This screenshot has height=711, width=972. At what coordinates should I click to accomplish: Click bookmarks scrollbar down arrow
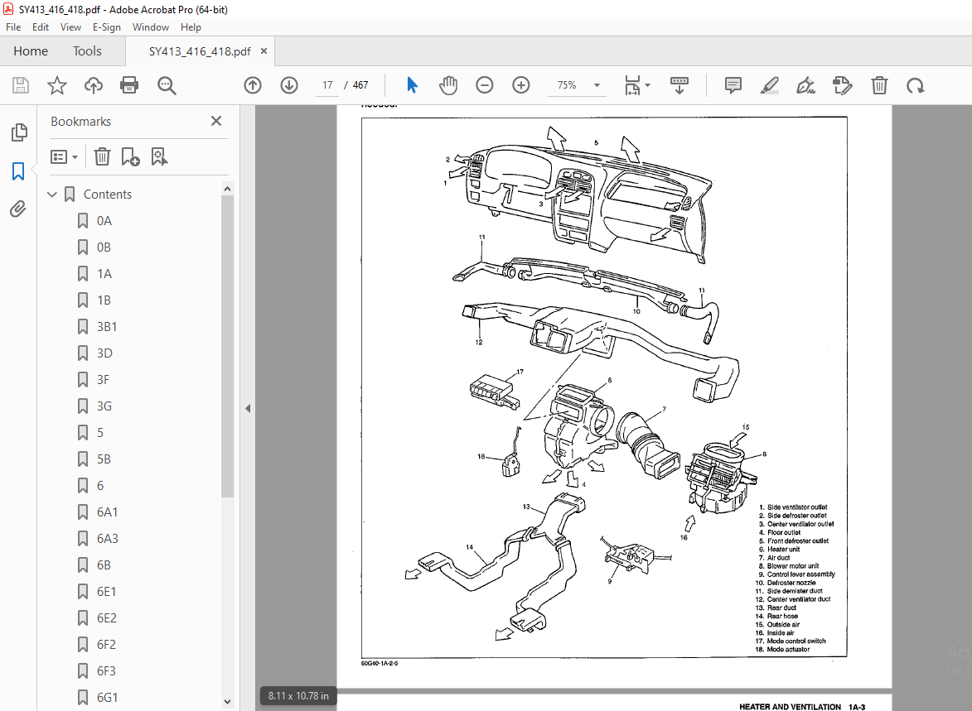click(x=228, y=702)
